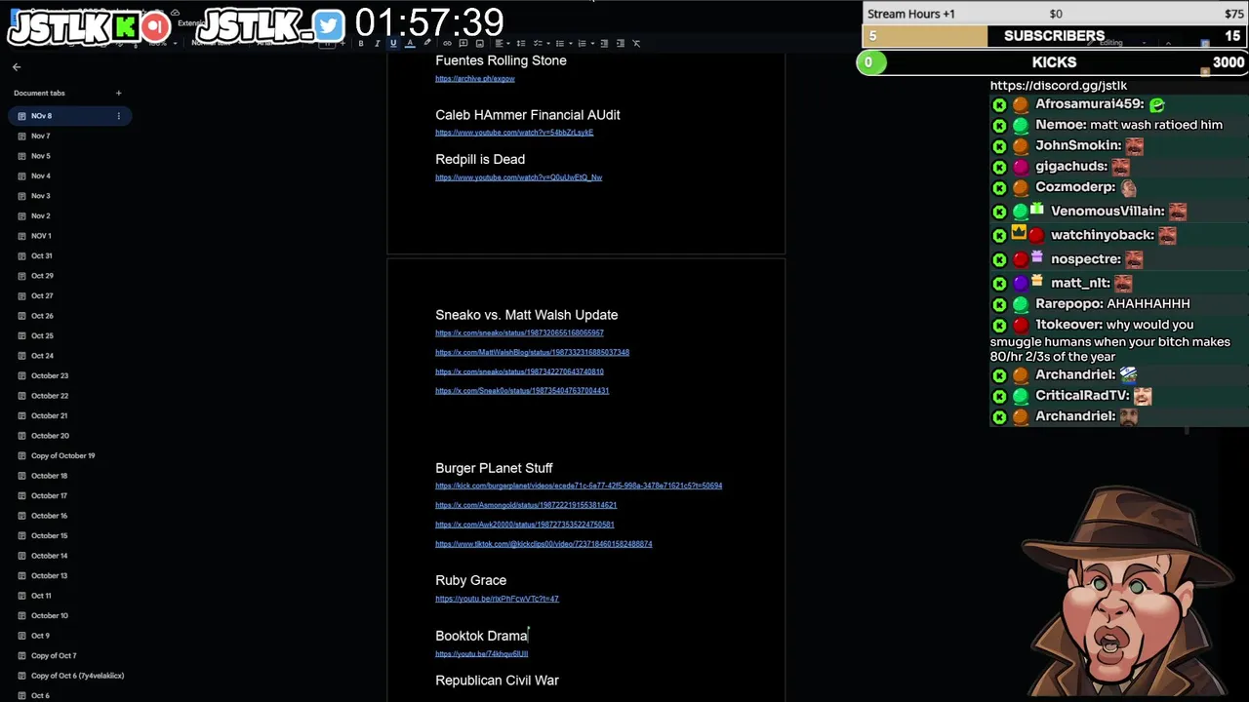
Task: Click the bulleted list icon
Action: (564, 43)
